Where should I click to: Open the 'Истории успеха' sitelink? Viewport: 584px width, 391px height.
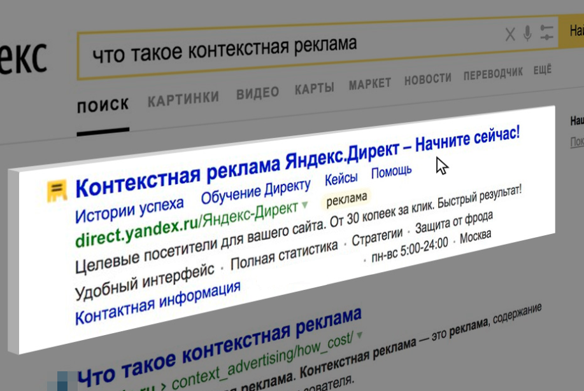point(129,210)
